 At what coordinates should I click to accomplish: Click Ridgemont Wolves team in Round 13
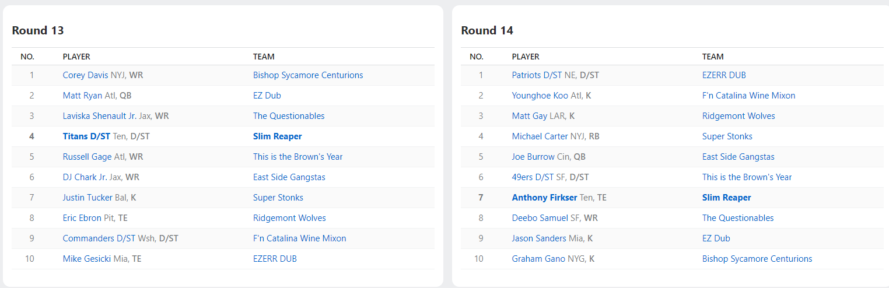[x=289, y=218]
